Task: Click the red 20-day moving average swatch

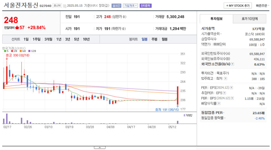Action: tap(12, 51)
